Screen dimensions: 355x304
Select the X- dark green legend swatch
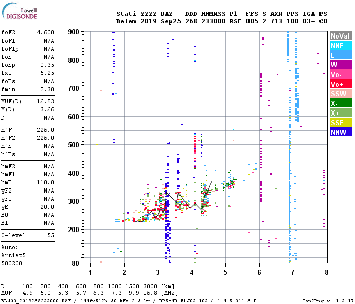point(341,103)
